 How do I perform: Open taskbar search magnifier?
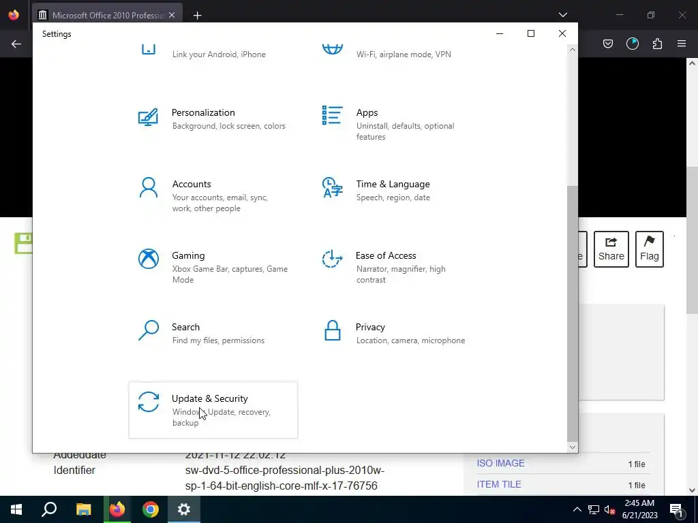click(49, 509)
